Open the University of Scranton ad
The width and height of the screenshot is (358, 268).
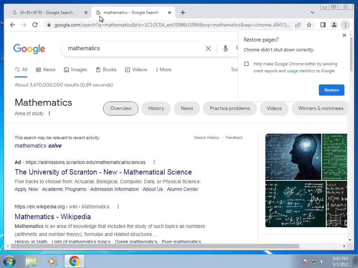click(x=103, y=172)
